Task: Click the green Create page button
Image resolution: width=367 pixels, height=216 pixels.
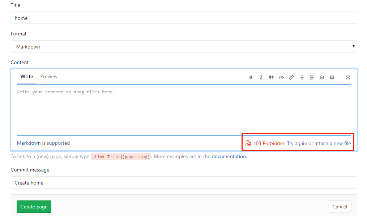Action: point(34,207)
